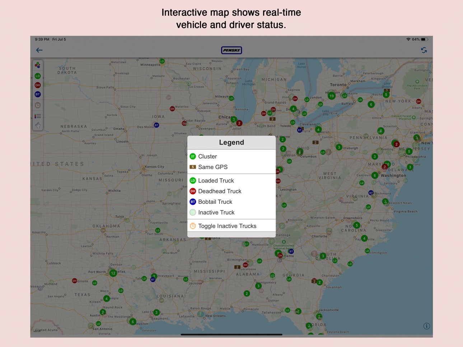Viewport: 463px width, 347px height.
Task: Select the Inactive Truck legend row
Action: [x=231, y=212]
